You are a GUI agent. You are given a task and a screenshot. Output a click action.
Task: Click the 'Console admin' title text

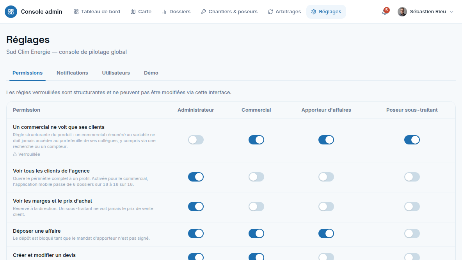[x=41, y=12]
